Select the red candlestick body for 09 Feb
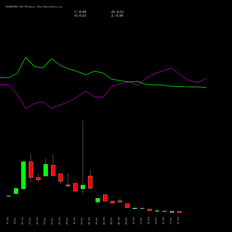The height and width of the screenshot is (232, 232). [x=128, y=206]
